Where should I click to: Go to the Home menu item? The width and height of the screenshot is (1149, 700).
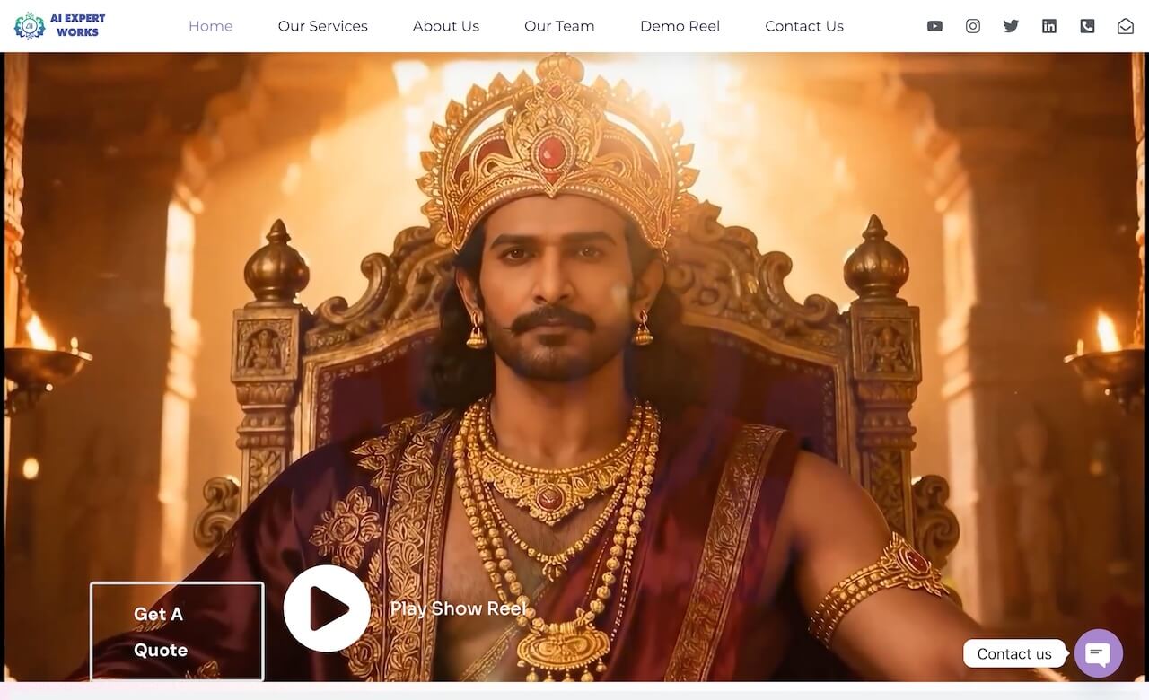211,26
